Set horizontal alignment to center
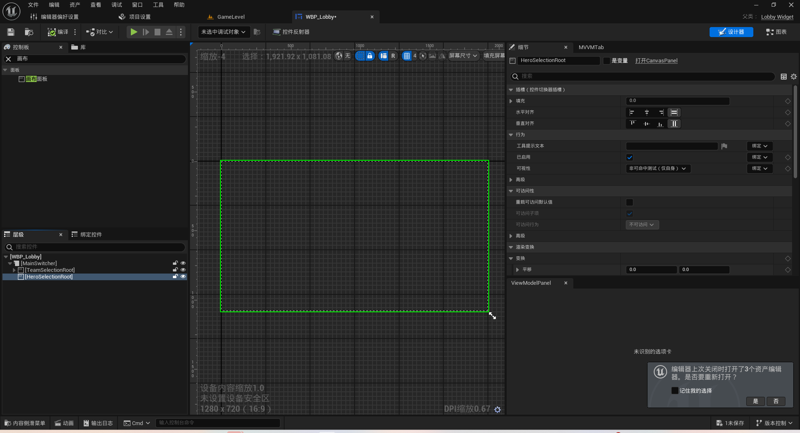This screenshot has height=433, width=800. click(647, 112)
